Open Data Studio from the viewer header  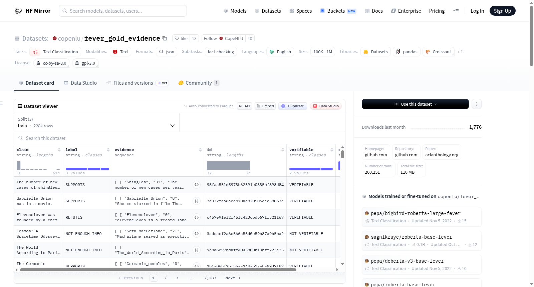click(x=326, y=106)
